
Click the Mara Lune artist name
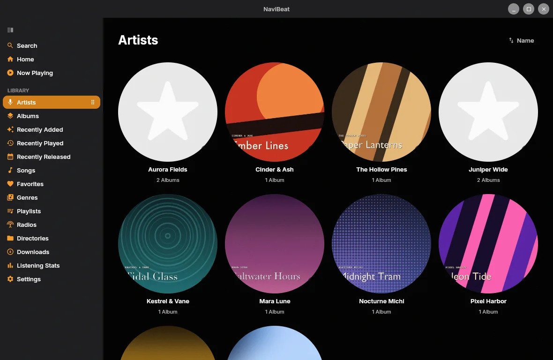[275, 301]
